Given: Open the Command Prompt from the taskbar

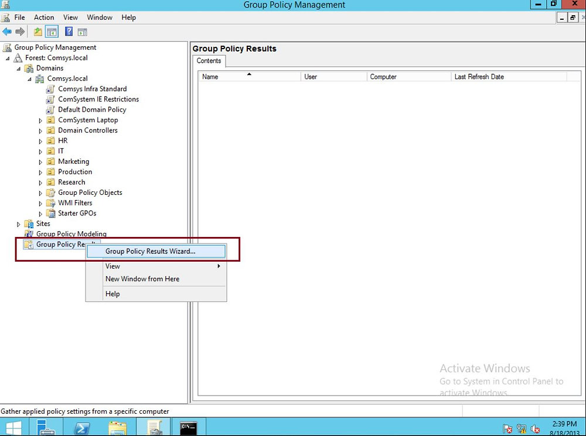Looking at the screenshot, I should point(188,427).
